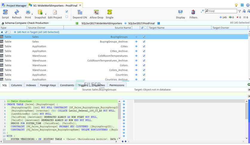Open the Snapshot dropdown arrow
This screenshot has height=145, width=250.
tap(46, 14)
